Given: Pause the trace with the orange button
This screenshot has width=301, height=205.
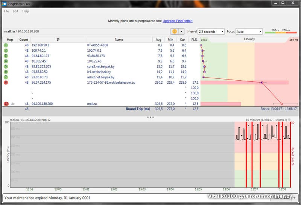Looking at the screenshot, I should point(175,31).
